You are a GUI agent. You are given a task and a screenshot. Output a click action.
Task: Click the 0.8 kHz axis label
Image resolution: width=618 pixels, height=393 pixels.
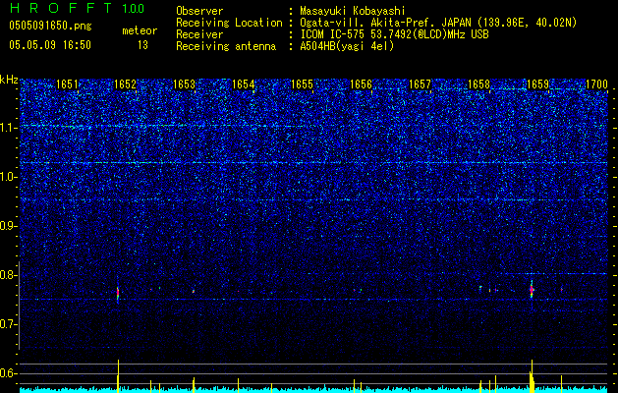[x=10, y=275]
